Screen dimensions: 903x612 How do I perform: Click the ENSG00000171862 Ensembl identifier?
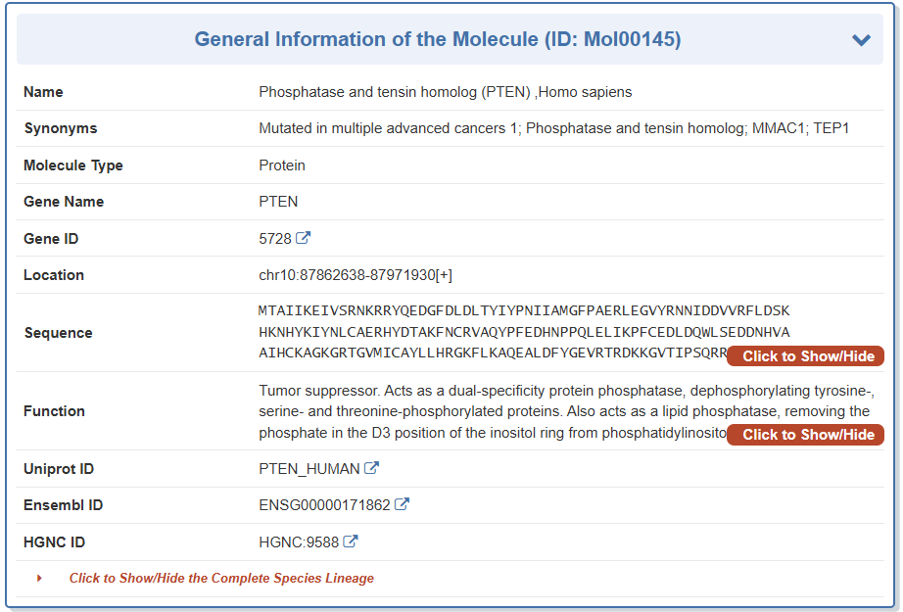pos(324,505)
